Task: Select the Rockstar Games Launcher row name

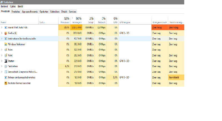Action: (x=19, y=83)
